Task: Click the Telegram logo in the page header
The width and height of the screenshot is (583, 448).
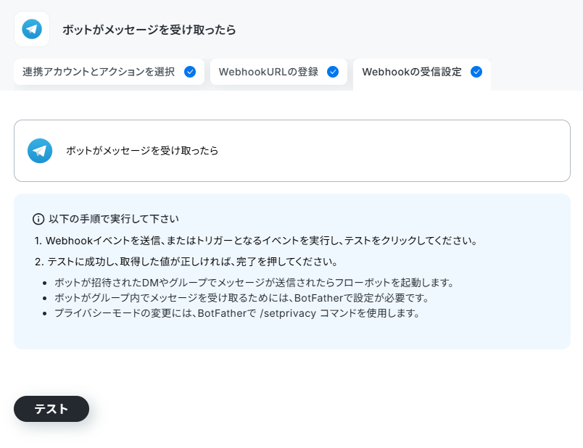Action: click(32, 29)
